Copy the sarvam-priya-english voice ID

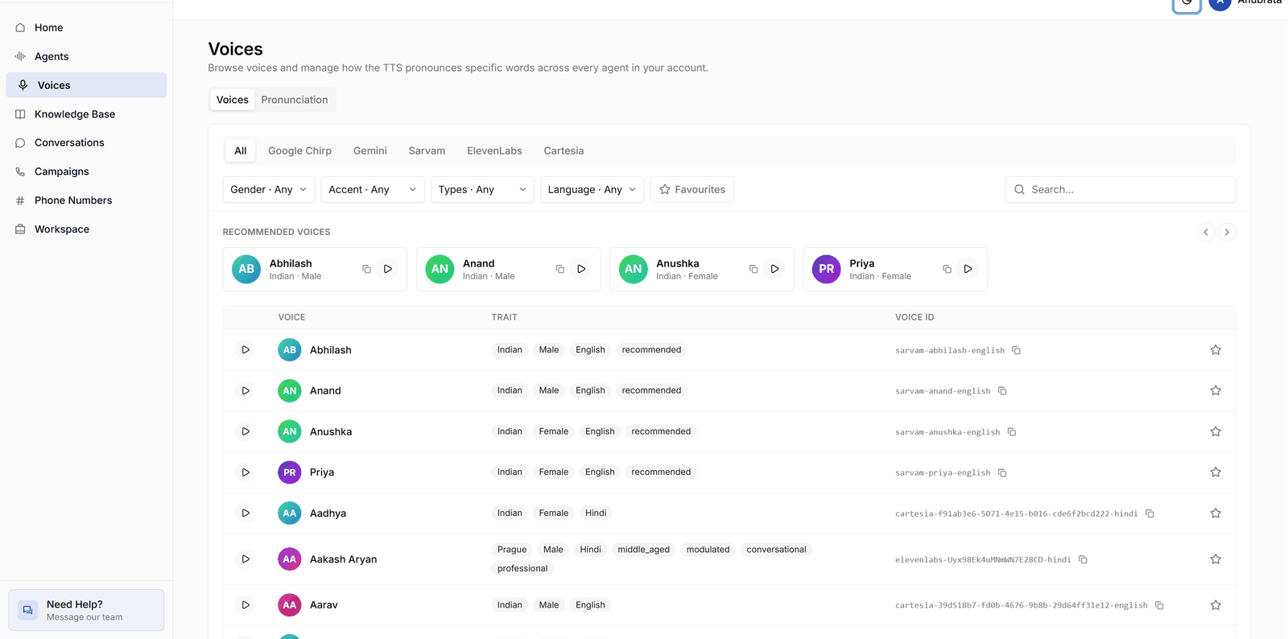(1002, 472)
